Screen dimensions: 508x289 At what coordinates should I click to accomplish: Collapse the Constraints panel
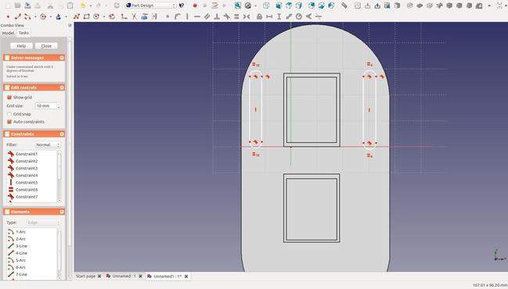tap(62, 134)
